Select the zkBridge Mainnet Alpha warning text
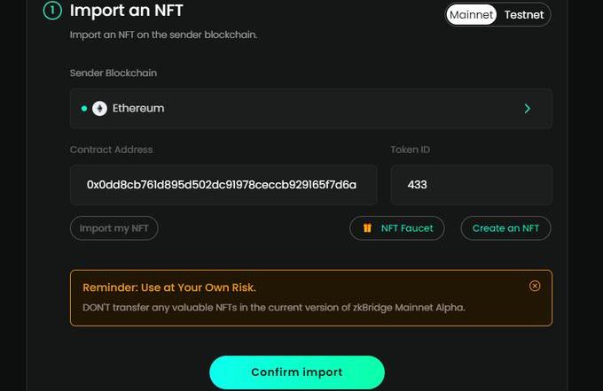 tap(273, 307)
